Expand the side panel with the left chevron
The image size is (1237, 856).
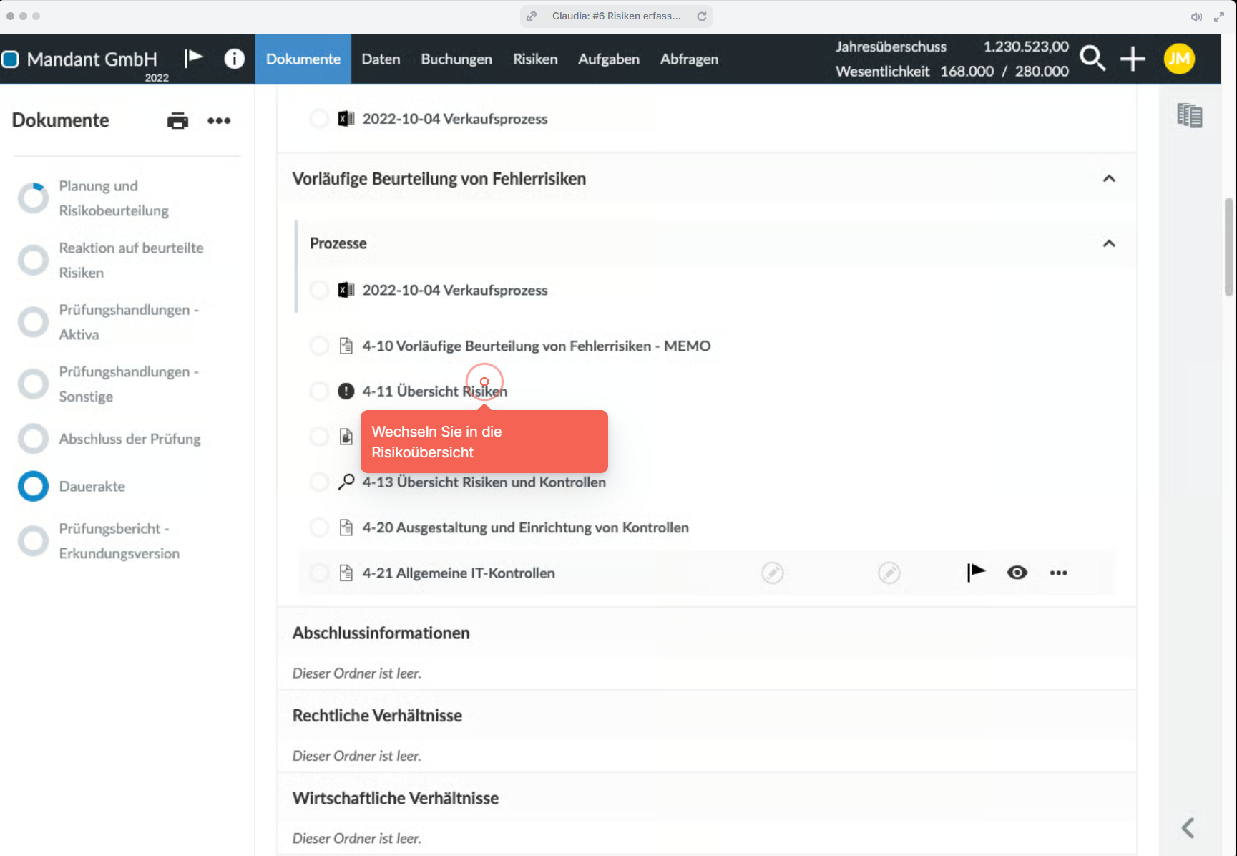[x=1188, y=828]
